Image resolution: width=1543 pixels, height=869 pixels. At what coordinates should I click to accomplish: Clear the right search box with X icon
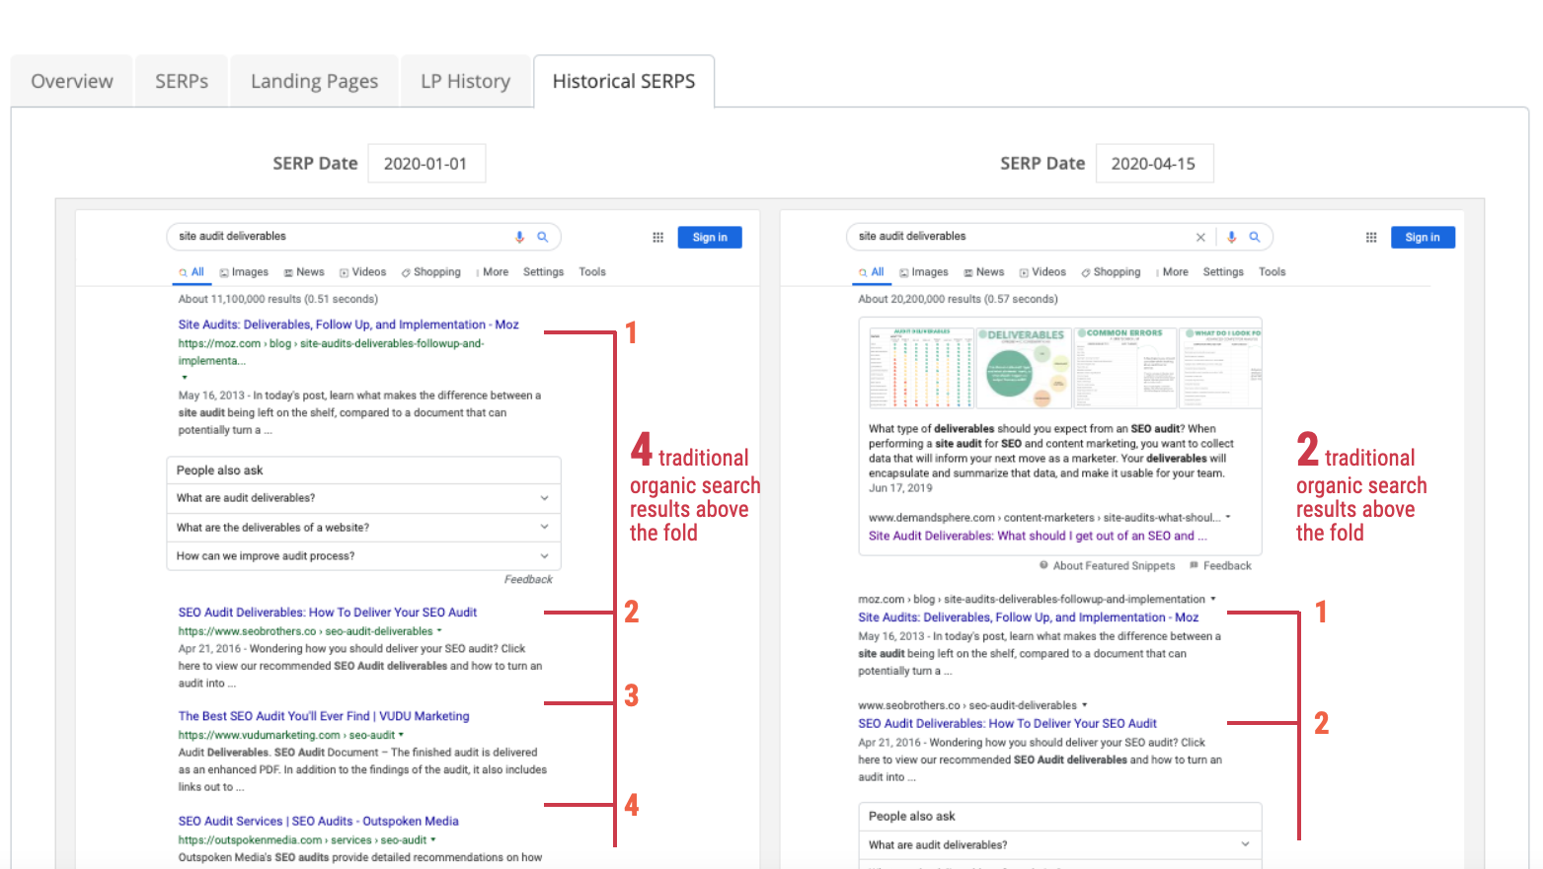(1200, 237)
